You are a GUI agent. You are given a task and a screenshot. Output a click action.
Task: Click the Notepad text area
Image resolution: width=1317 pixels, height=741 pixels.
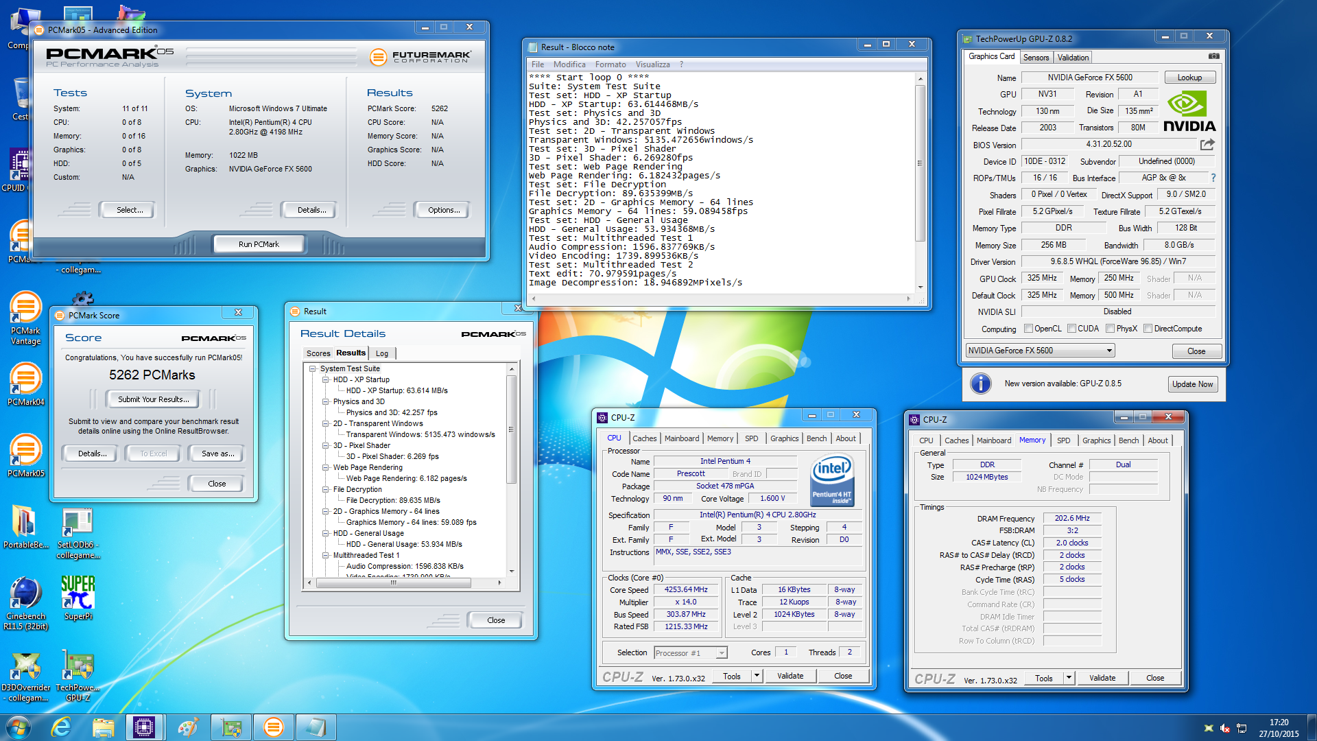[722, 183]
